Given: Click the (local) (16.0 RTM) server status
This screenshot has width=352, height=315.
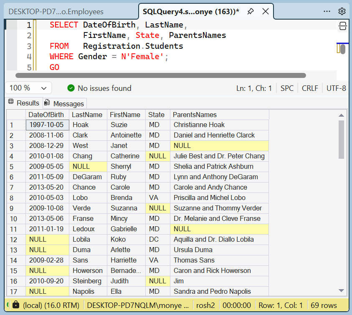Looking at the screenshot, I should (51, 305).
